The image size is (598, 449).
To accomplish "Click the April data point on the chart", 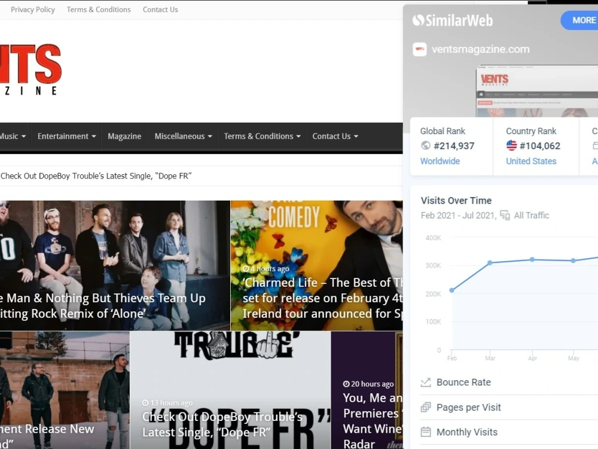I will click(532, 260).
